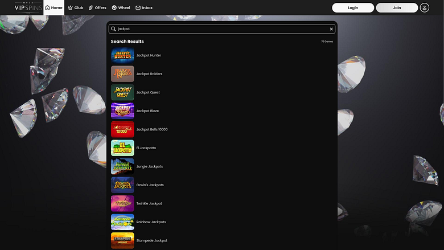Select the 'Jackpot Bells 10000' result text

(152, 129)
